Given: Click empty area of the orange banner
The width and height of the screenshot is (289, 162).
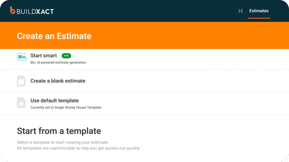Looking at the screenshot, I should [x=188, y=36].
